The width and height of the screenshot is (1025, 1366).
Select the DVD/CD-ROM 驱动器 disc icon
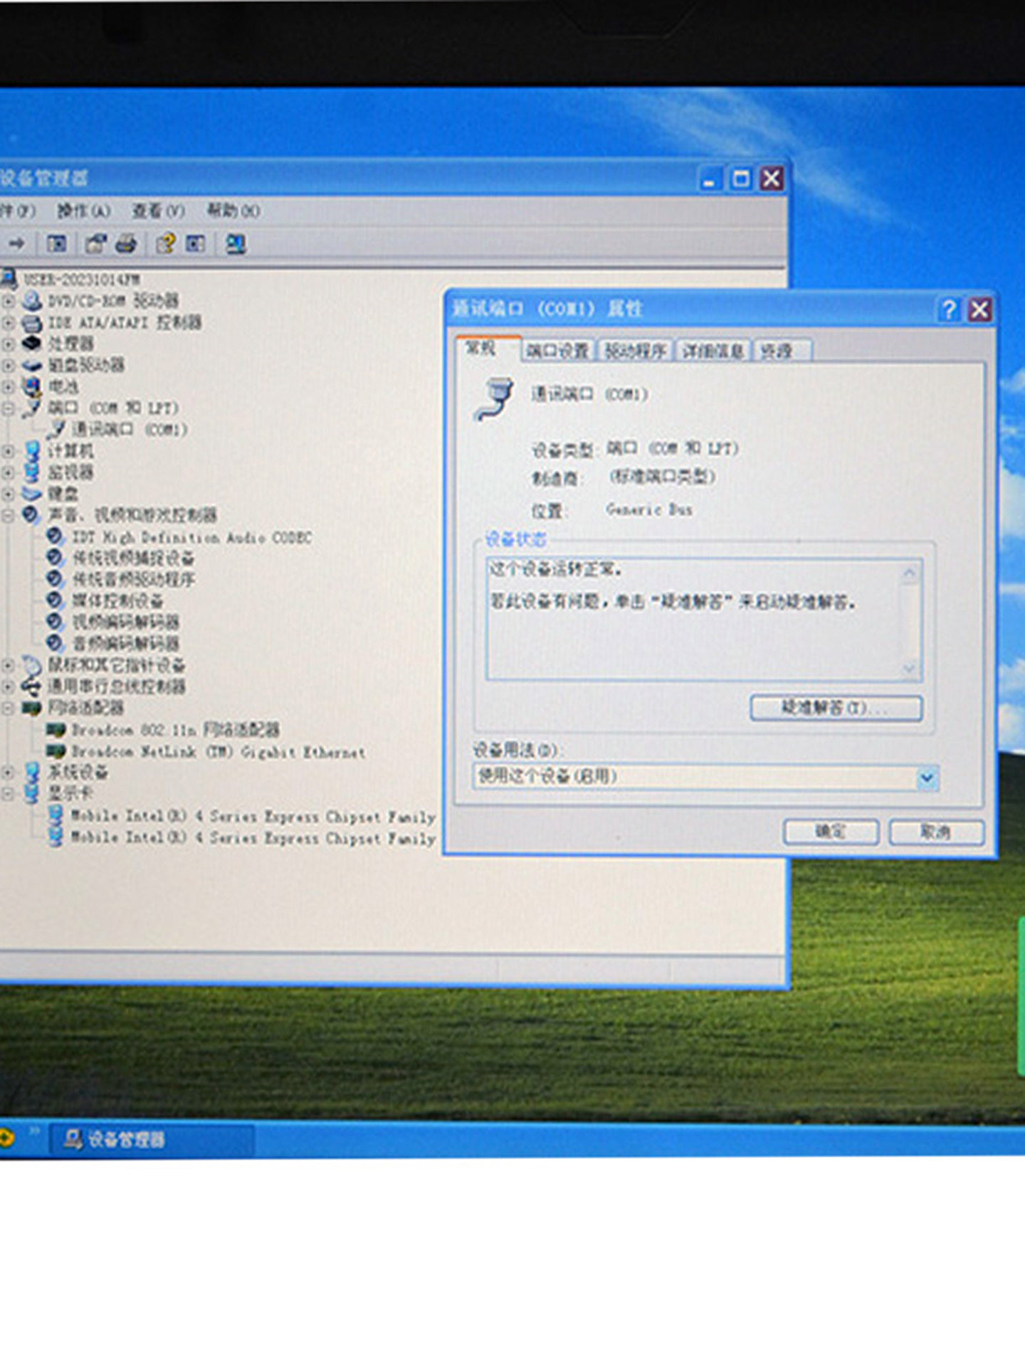[x=32, y=300]
